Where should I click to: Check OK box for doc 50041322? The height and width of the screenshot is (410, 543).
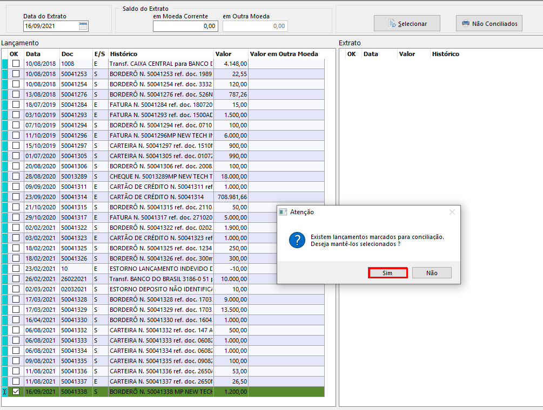[16, 228]
